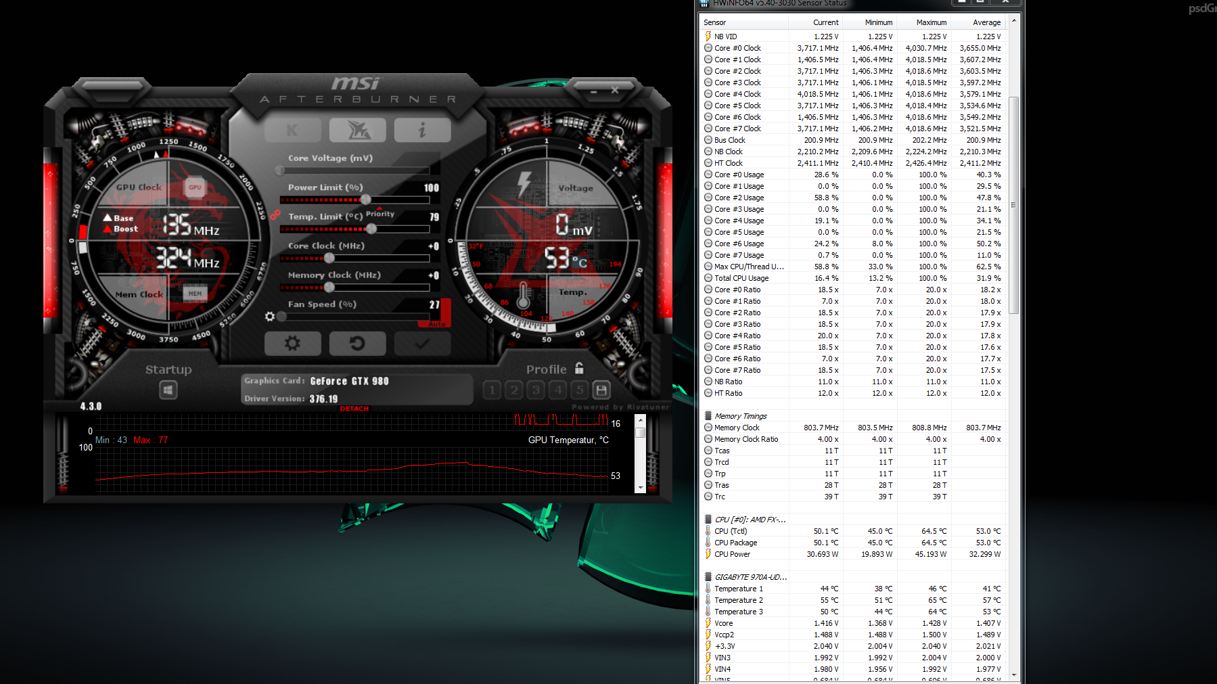Apply settings with the checkmark button

click(422, 344)
